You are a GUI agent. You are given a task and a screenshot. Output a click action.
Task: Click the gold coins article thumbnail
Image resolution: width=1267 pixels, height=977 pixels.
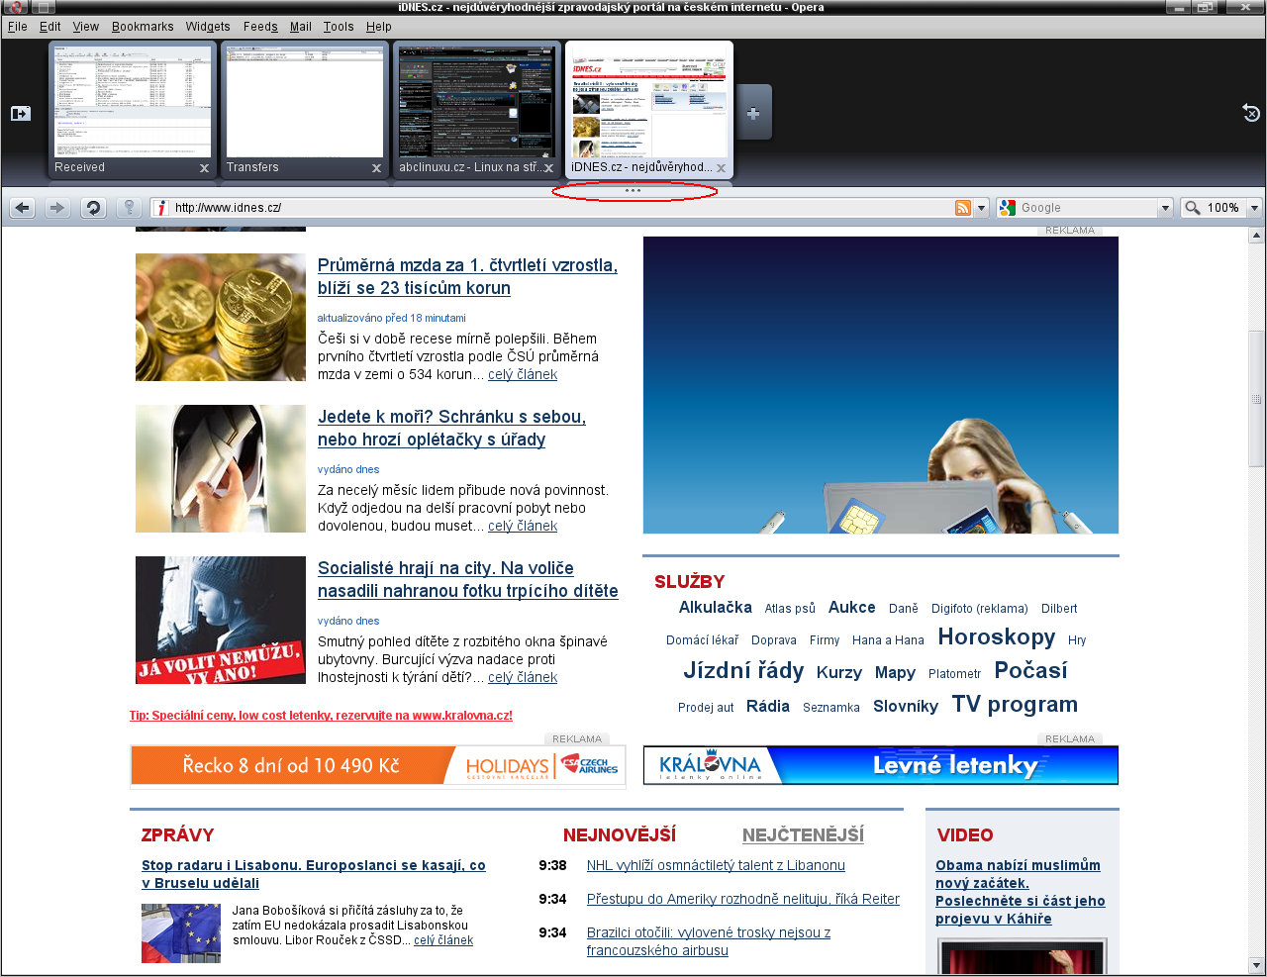221,318
